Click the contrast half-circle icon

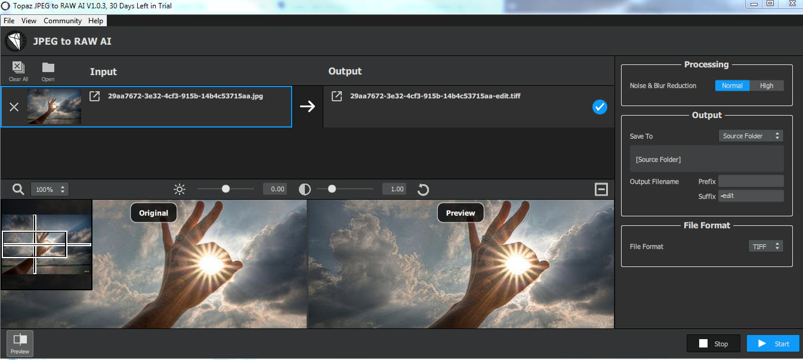pos(305,189)
